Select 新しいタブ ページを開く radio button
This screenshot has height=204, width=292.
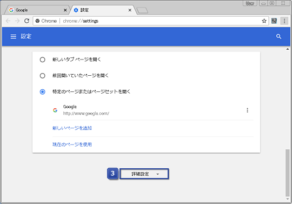point(43,60)
